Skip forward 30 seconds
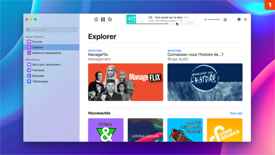Viewport: 275px width, 155px height. point(110,19)
